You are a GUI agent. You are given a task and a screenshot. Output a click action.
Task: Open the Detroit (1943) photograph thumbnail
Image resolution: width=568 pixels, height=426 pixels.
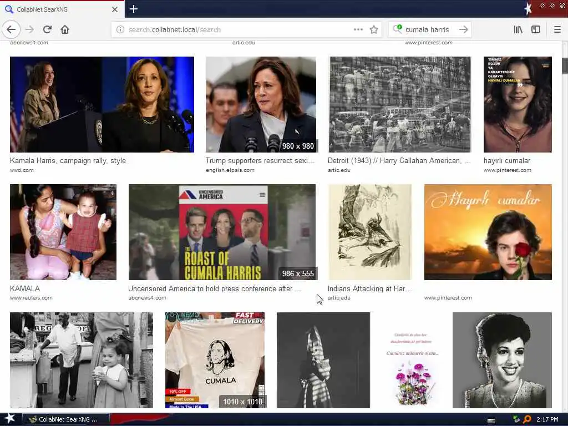coord(399,104)
